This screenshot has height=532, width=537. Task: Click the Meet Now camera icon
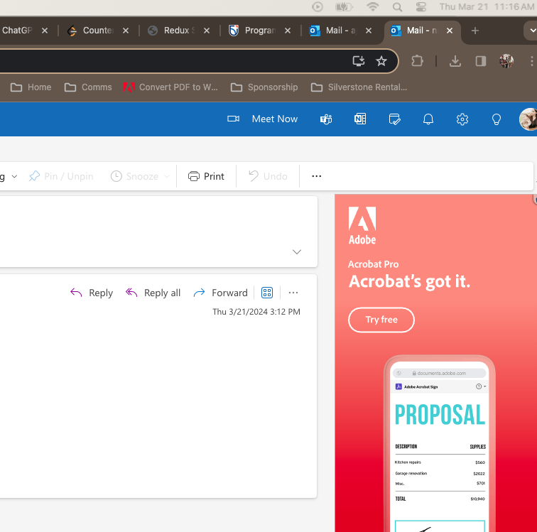(233, 119)
